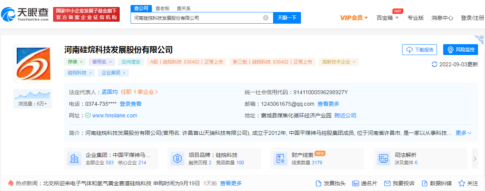Open the page views trend chart
Image resolution: width=485 pixels, height=191 pixels.
click(32, 95)
